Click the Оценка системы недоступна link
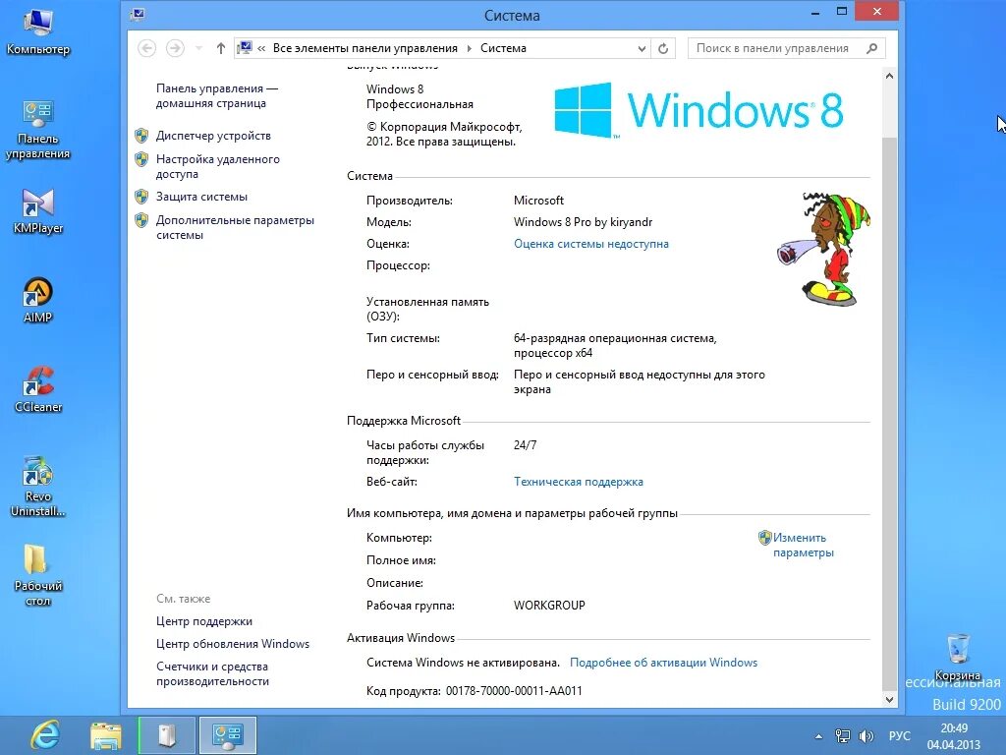 click(x=590, y=244)
